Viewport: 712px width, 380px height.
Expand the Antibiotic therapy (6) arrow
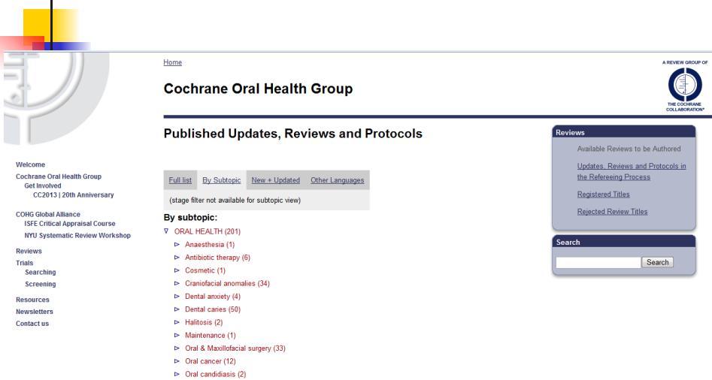coord(177,258)
